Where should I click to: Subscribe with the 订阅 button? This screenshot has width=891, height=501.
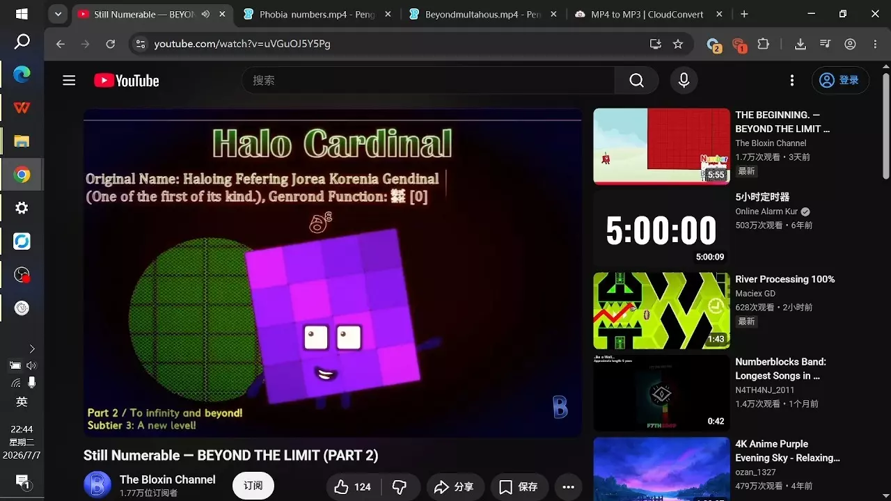click(x=253, y=486)
